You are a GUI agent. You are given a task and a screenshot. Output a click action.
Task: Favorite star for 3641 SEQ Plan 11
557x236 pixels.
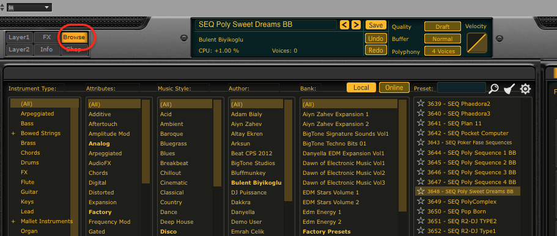[x=421, y=123]
